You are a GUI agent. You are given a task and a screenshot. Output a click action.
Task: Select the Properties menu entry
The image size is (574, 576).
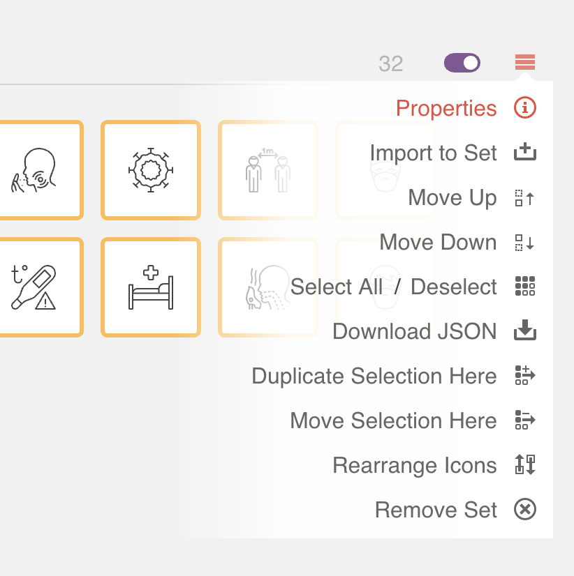(x=446, y=108)
